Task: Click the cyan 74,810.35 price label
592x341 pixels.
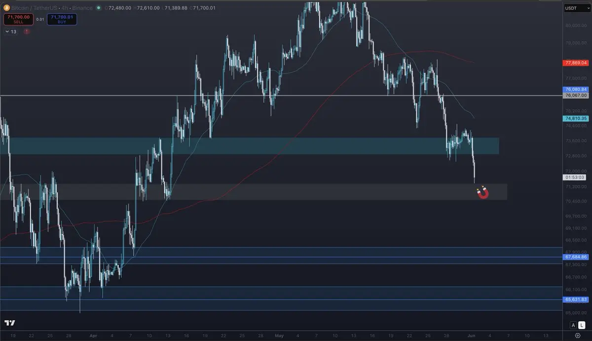Action: (x=576, y=118)
